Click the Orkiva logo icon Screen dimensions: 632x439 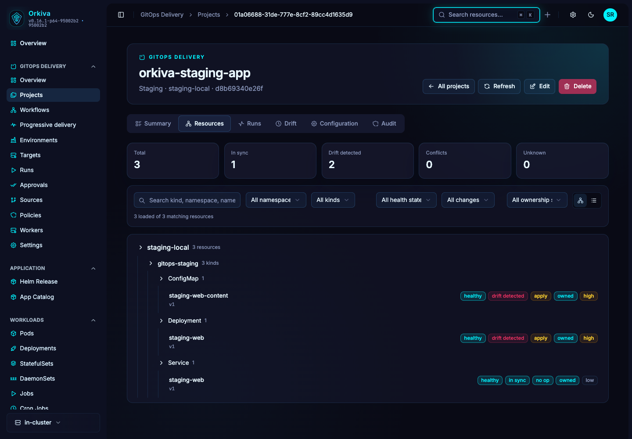coord(17,18)
